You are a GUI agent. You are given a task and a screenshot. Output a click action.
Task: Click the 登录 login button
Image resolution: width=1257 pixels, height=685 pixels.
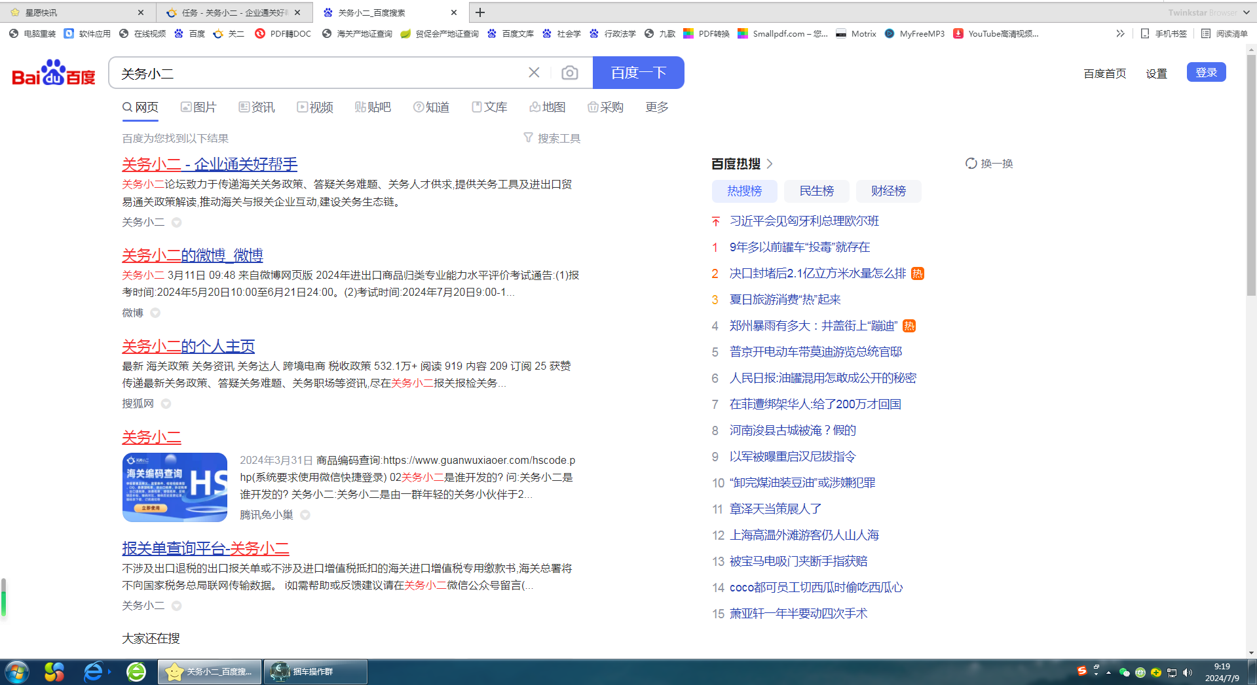click(1207, 72)
